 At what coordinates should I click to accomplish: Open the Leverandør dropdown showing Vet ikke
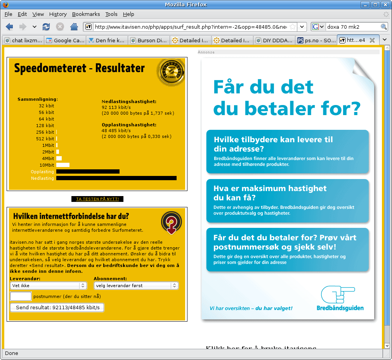pos(48,285)
